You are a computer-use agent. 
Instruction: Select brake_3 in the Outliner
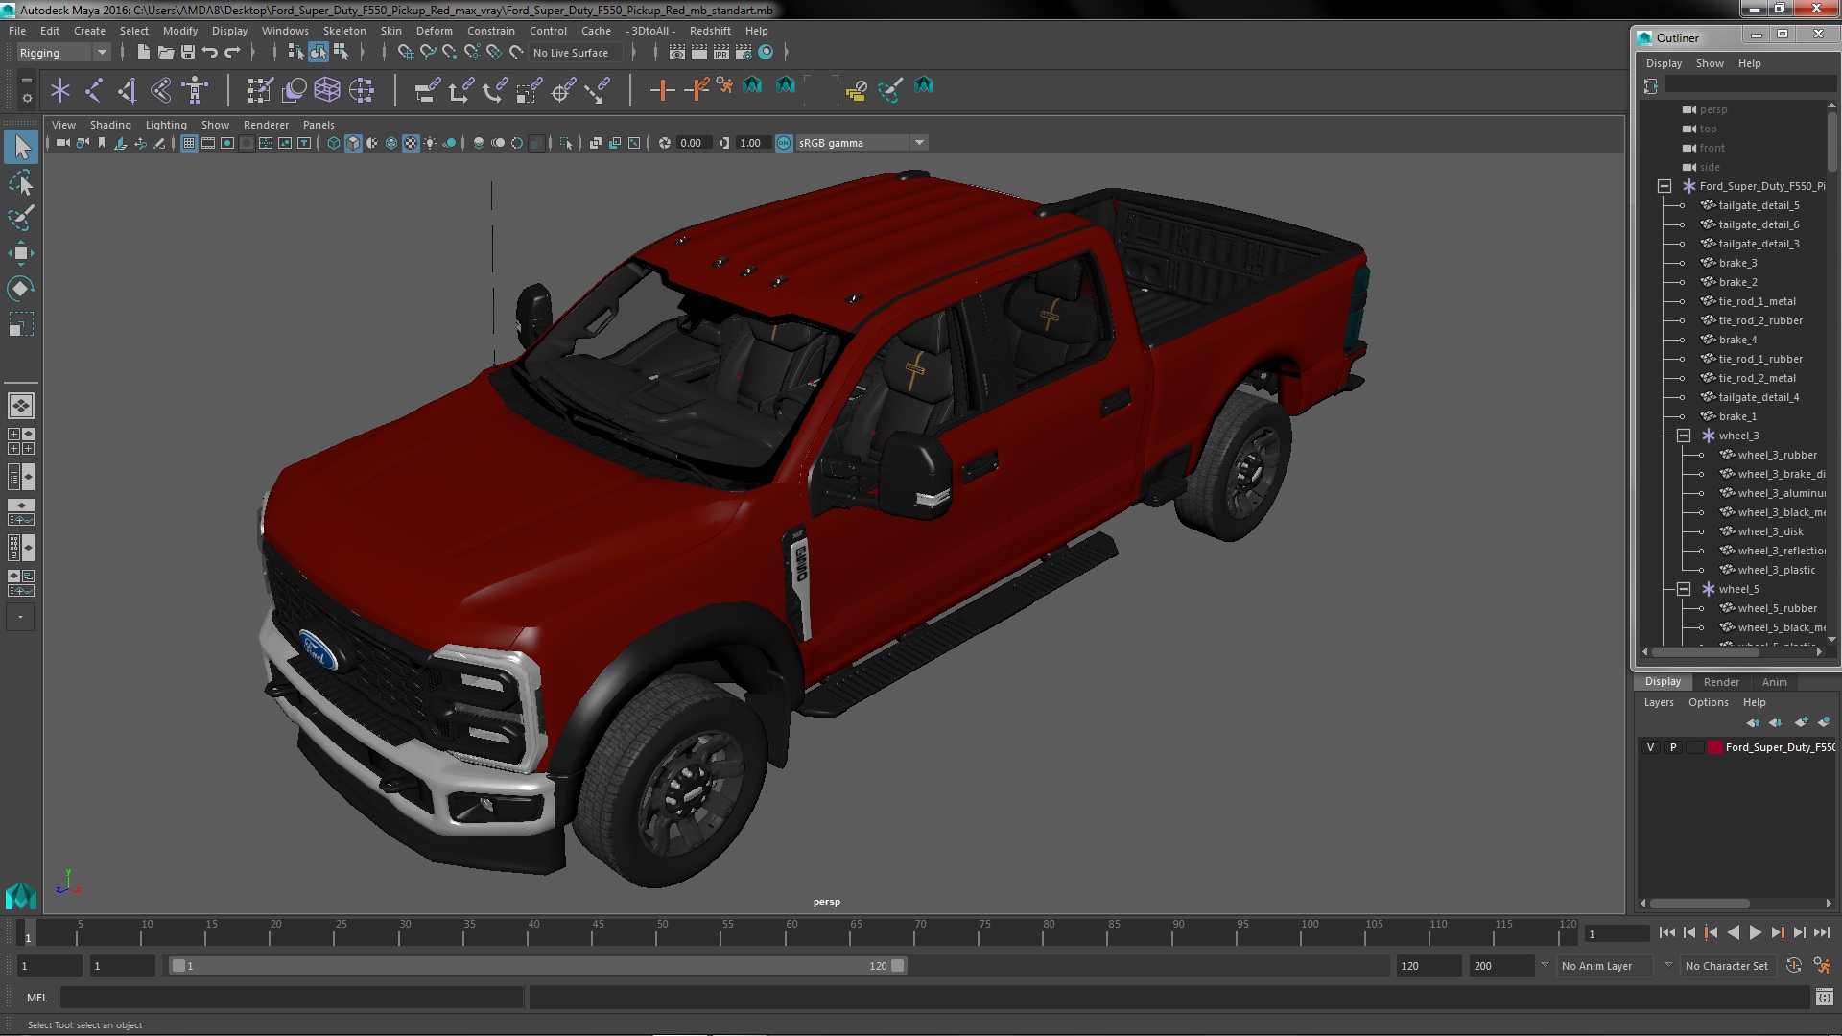[x=1737, y=263]
